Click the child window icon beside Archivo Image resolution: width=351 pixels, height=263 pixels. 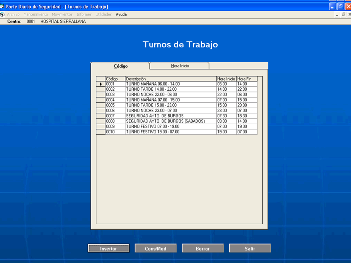click(2, 14)
